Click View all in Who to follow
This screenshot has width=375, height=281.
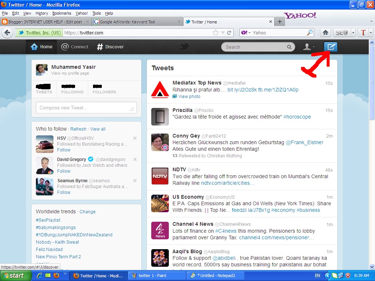pyautogui.click(x=97, y=129)
